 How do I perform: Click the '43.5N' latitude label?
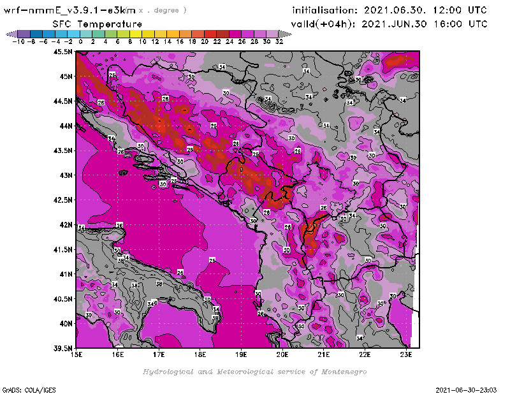(62, 150)
